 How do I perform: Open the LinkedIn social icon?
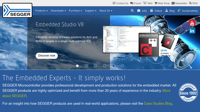pos(192,31)
